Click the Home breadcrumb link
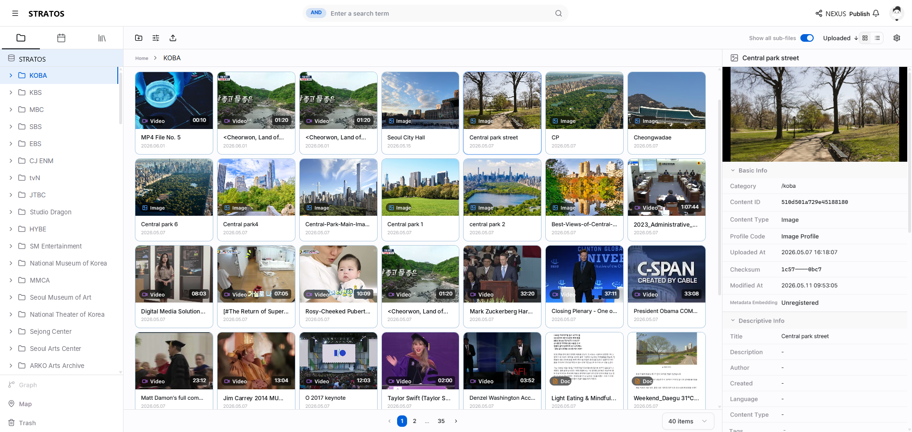This screenshot has height=432, width=912. click(x=142, y=58)
